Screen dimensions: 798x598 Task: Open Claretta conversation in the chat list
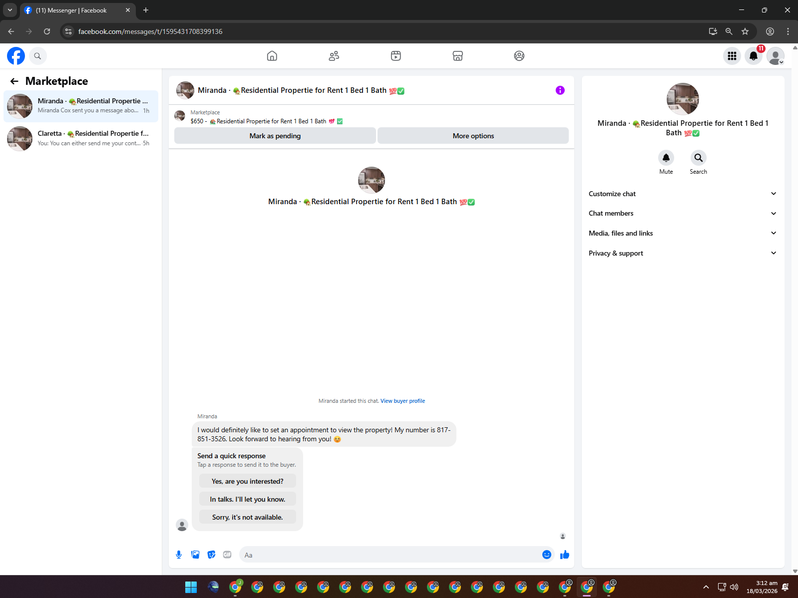(x=81, y=138)
